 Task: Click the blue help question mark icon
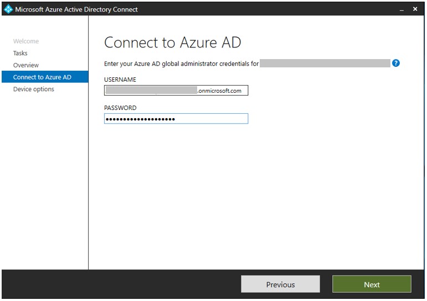pos(395,64)
